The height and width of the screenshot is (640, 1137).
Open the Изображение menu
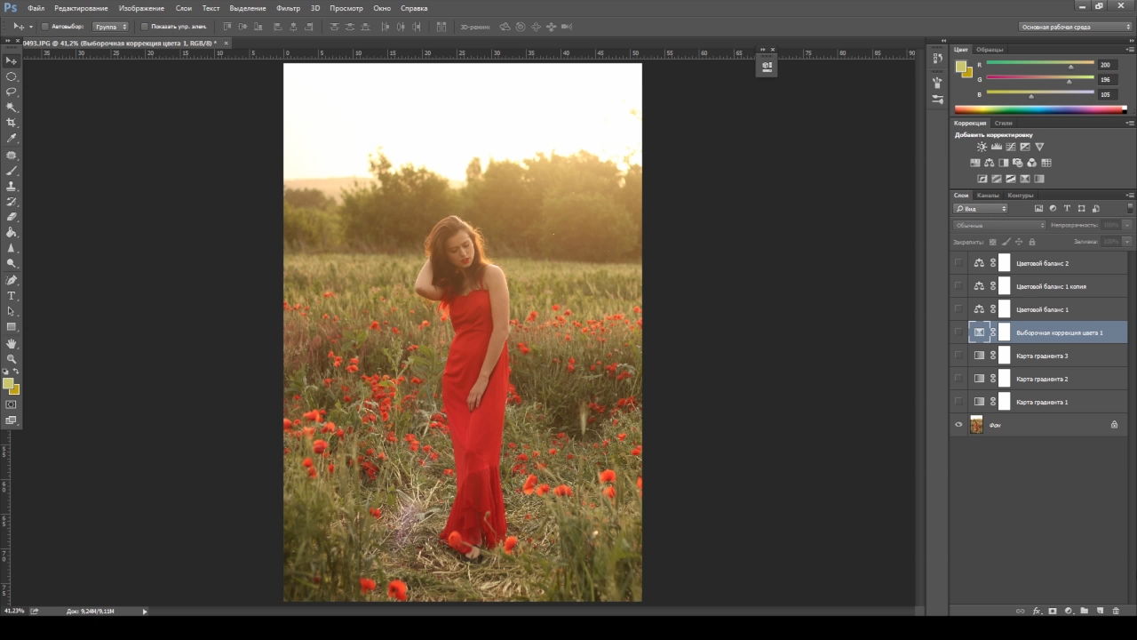141,8
